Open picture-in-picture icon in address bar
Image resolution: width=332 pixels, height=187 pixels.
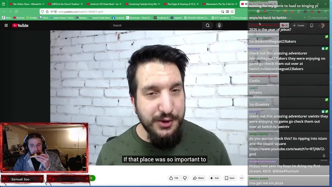coord(223,12)
